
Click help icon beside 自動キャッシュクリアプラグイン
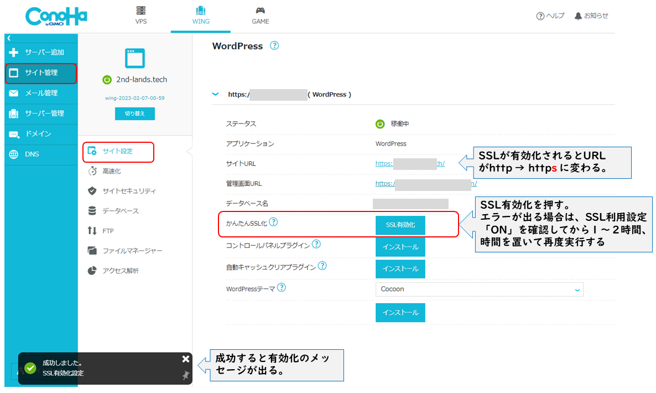click(322, 266)
